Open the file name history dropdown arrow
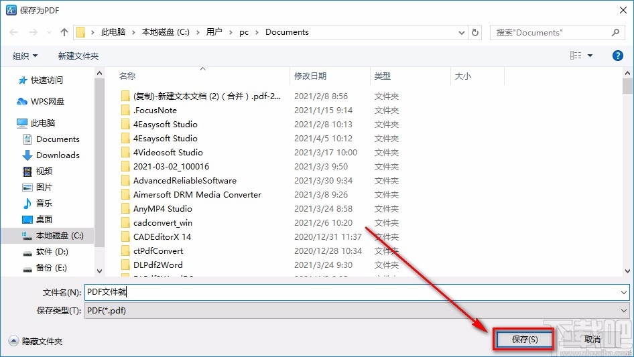634x357 pixels. [x=624, y=292]
